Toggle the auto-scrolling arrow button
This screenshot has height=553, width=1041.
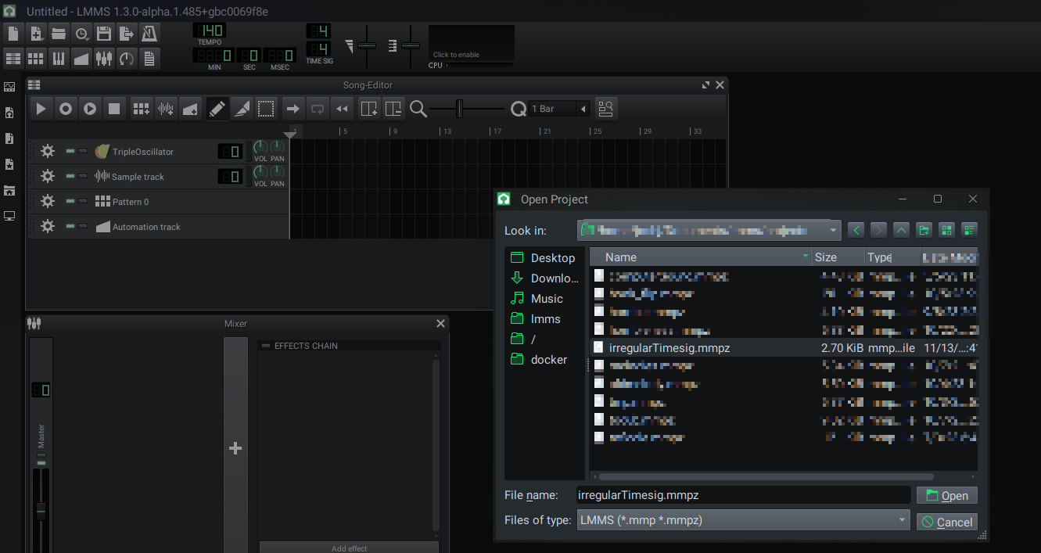tap(293, 109)
